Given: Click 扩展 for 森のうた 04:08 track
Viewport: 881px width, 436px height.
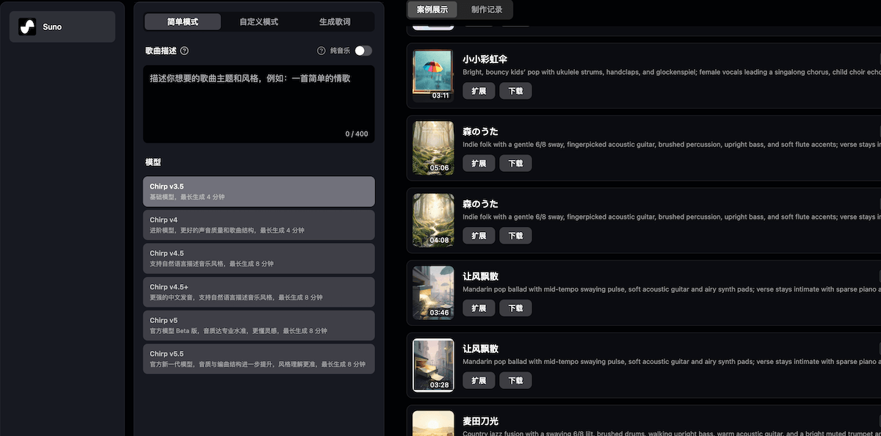Looking at the screenshot, I should tap(479, 236).
